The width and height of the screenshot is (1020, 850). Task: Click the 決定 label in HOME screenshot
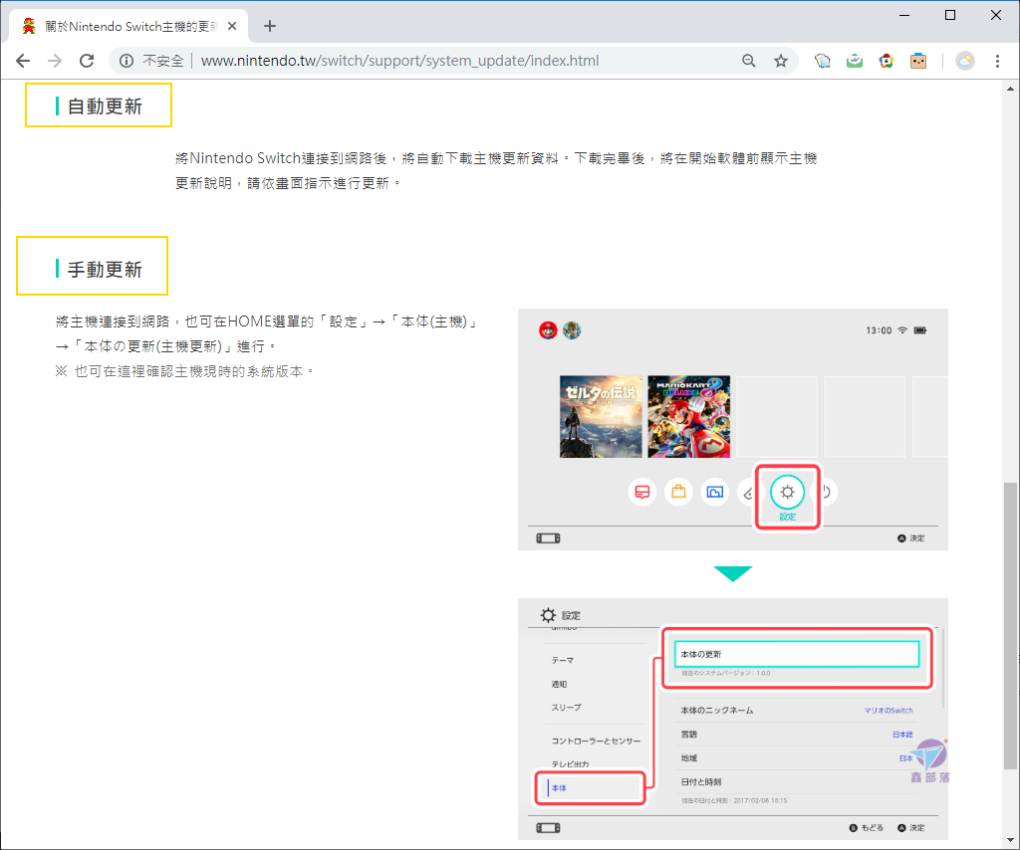point(917,538)
